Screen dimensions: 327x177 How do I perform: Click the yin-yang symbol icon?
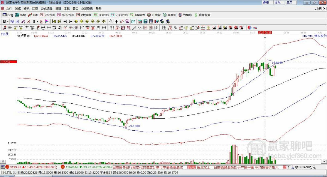coord(249,27)
